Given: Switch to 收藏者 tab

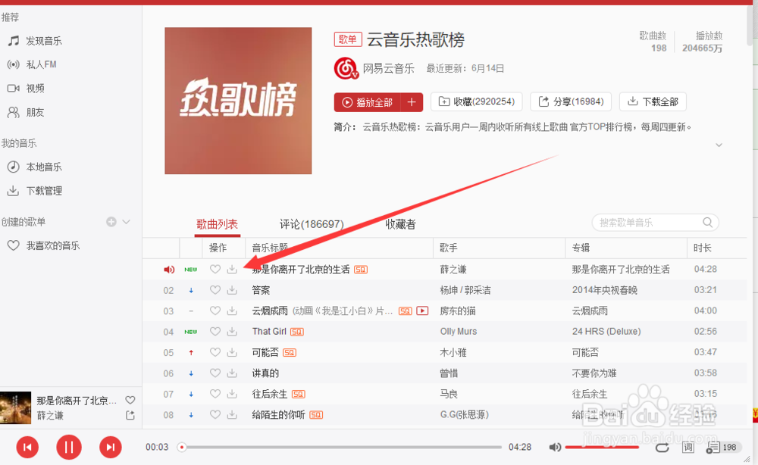Looking at the screenshot, I should tap(400, 224).
